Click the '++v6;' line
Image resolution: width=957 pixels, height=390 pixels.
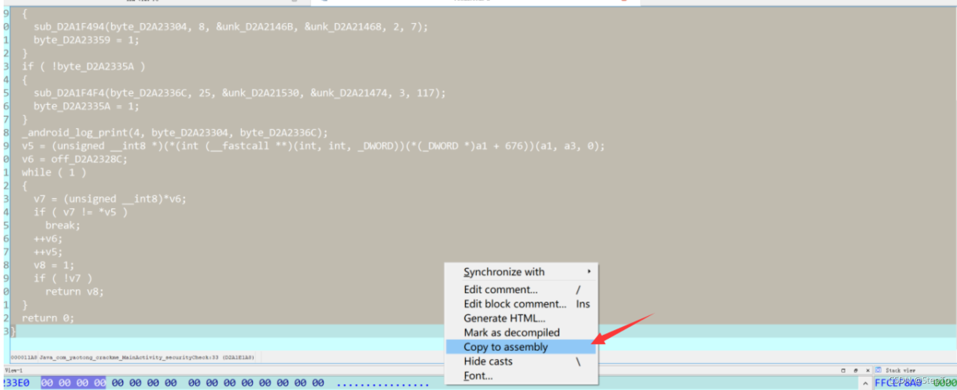[x=48, y=239]
